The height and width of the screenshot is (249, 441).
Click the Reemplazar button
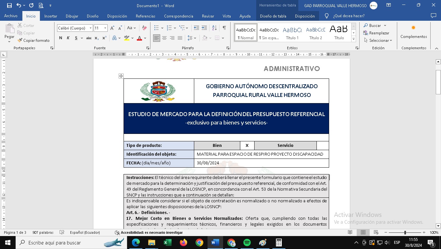pyautogui.click(x=376, y=33)
